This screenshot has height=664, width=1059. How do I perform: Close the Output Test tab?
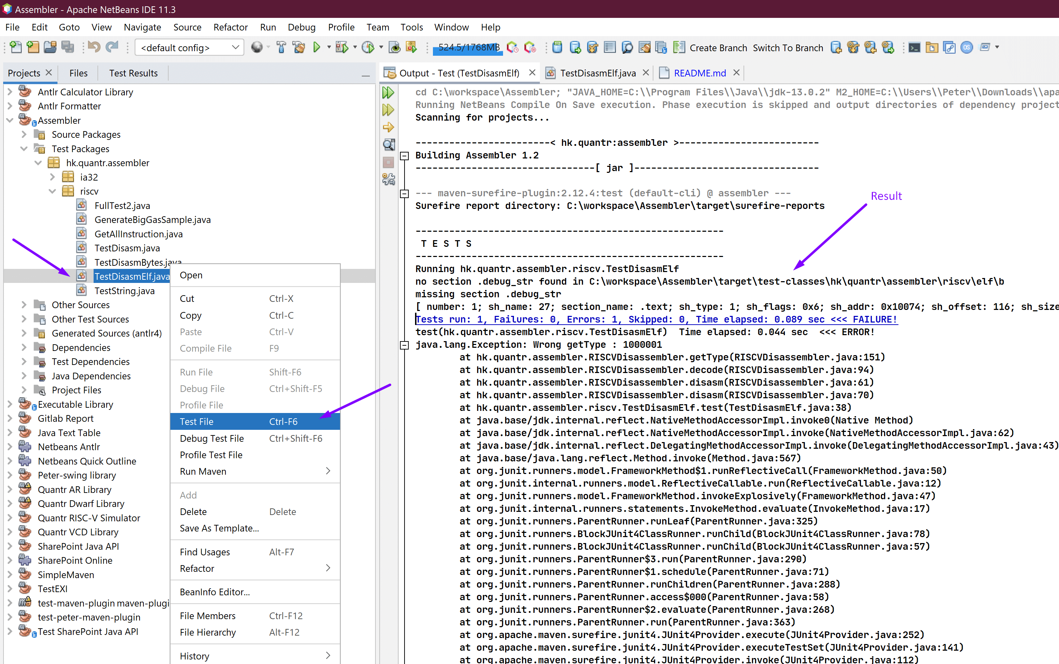pyautogui.click(x=532, y=73)
